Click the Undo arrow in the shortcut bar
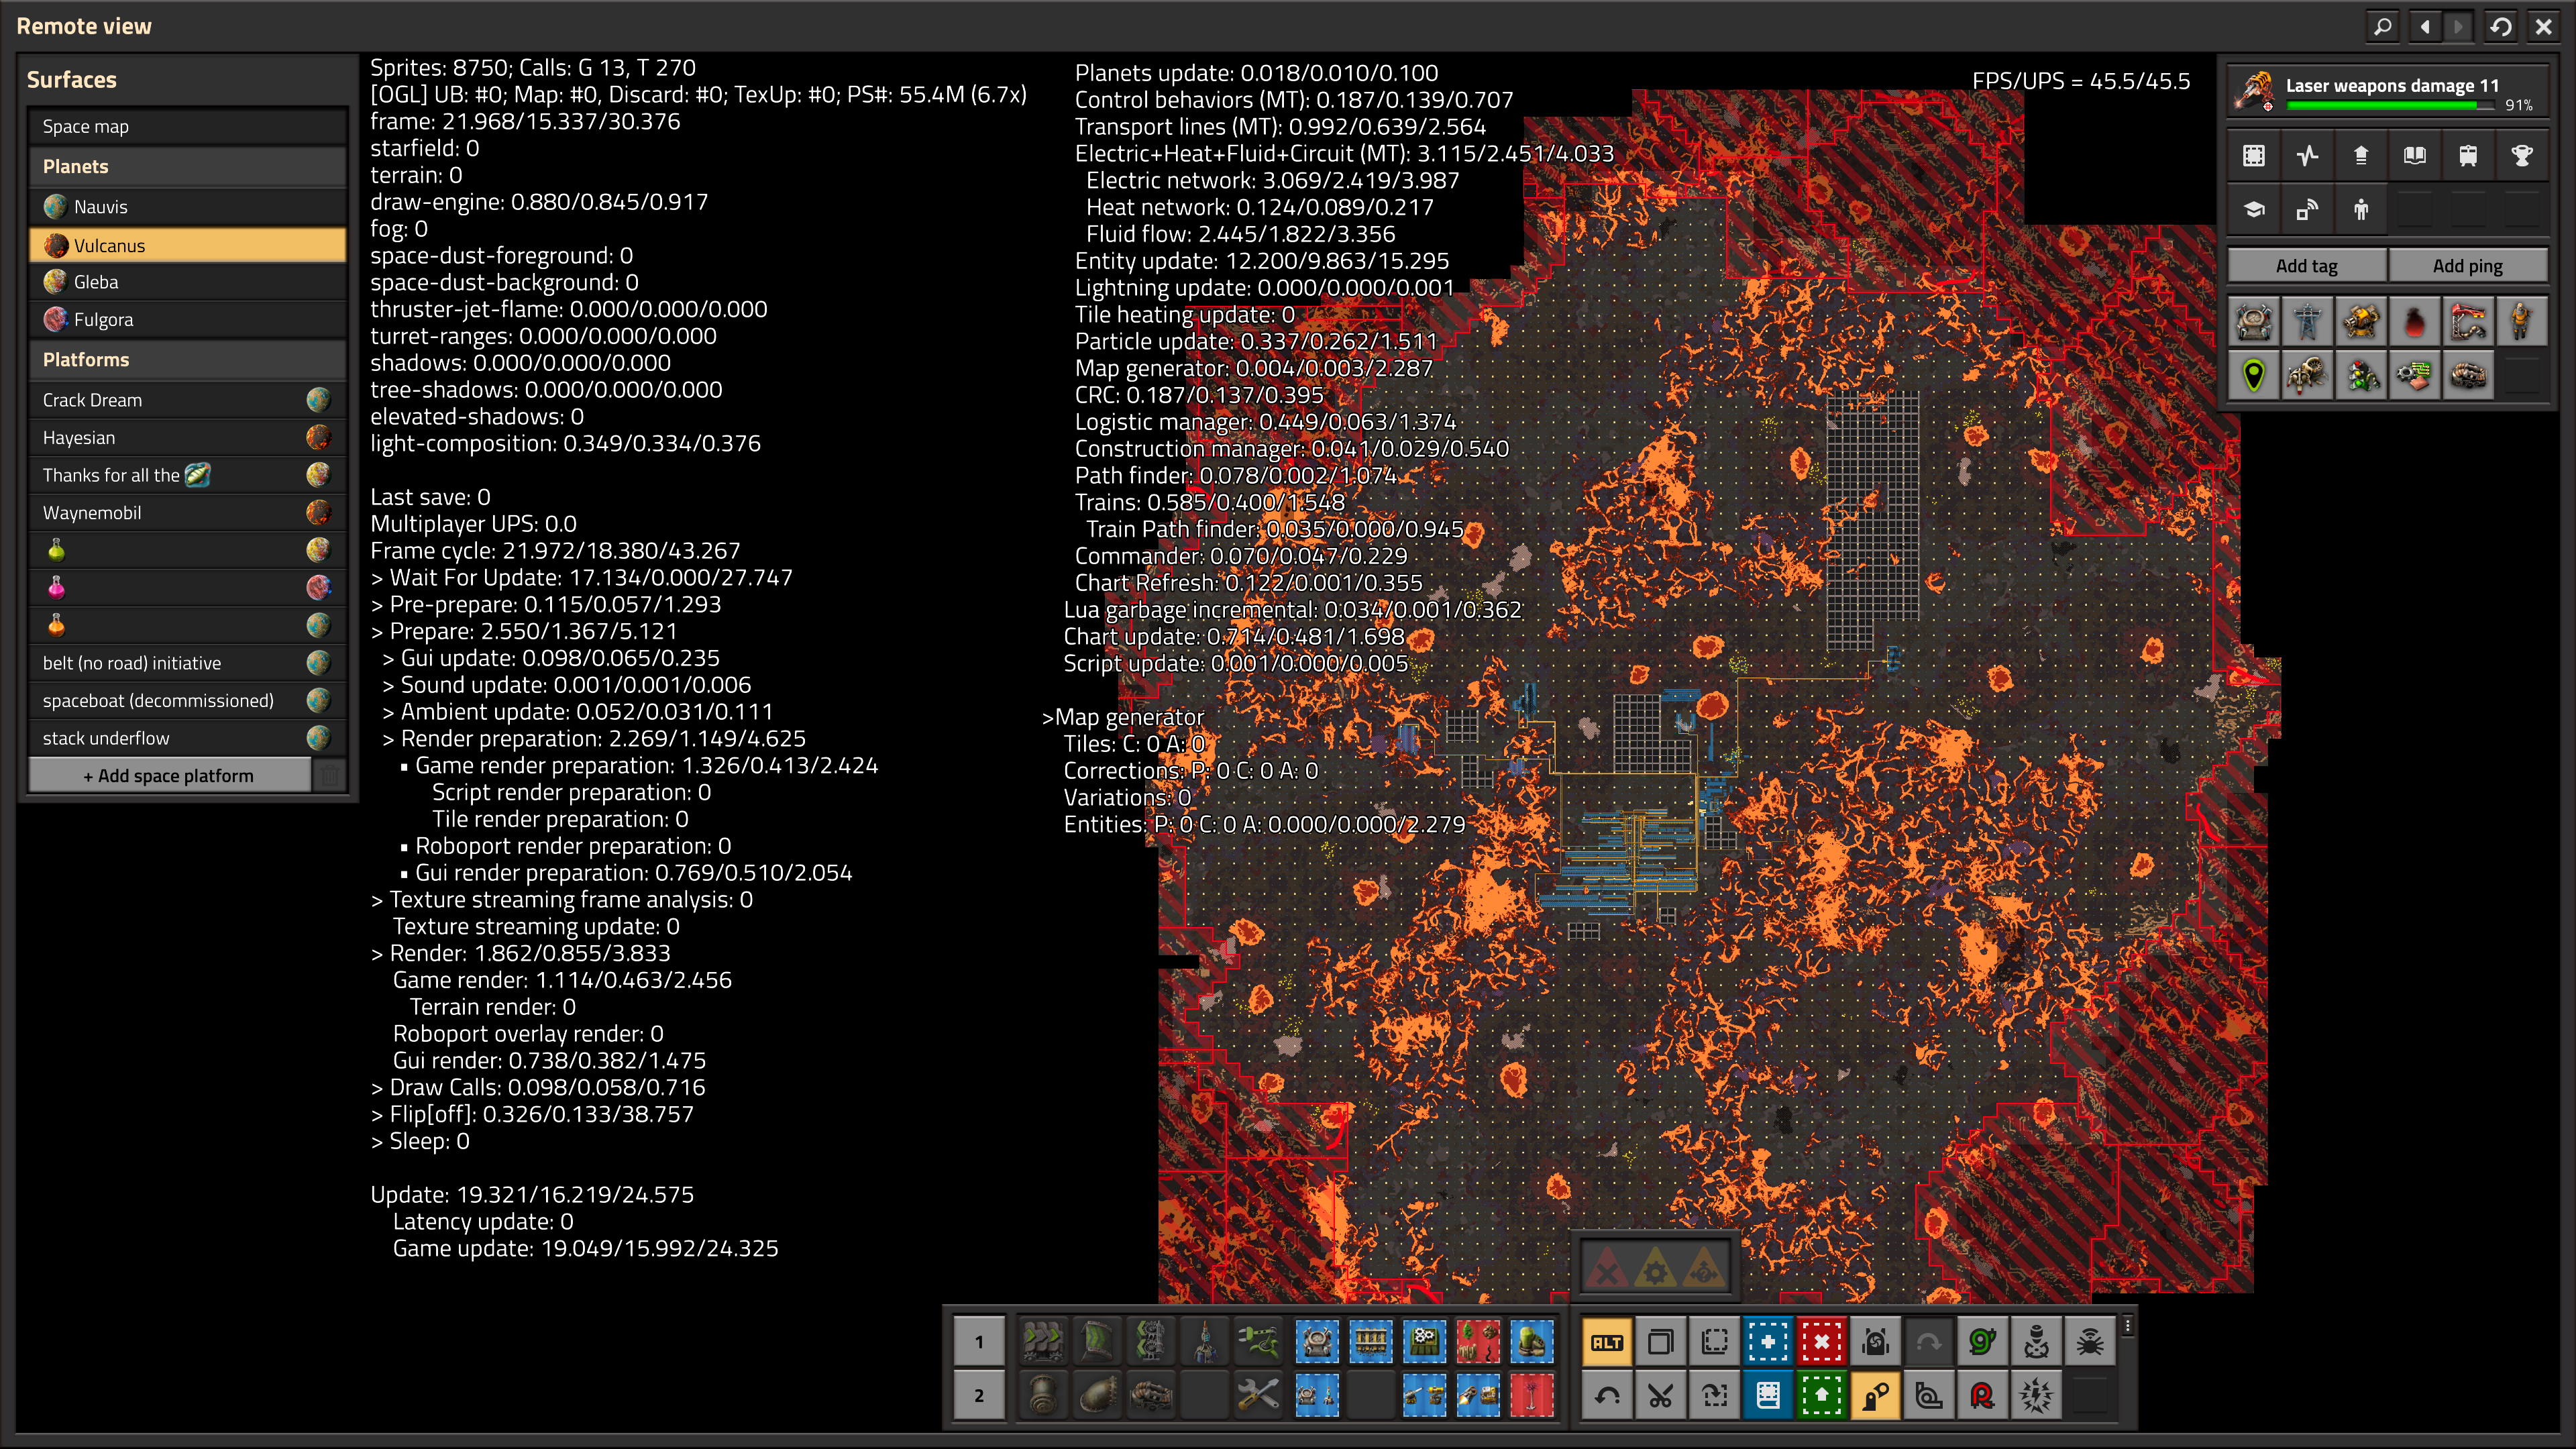 click(x=1607, y=1395)
